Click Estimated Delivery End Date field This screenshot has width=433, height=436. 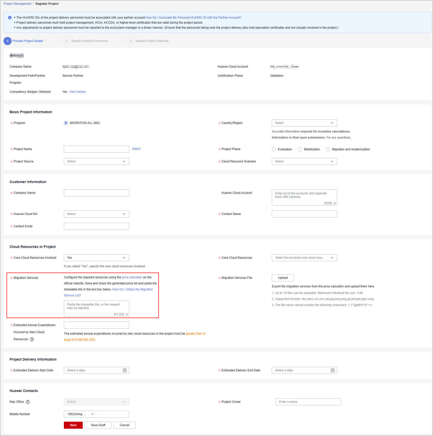point(304,370)
